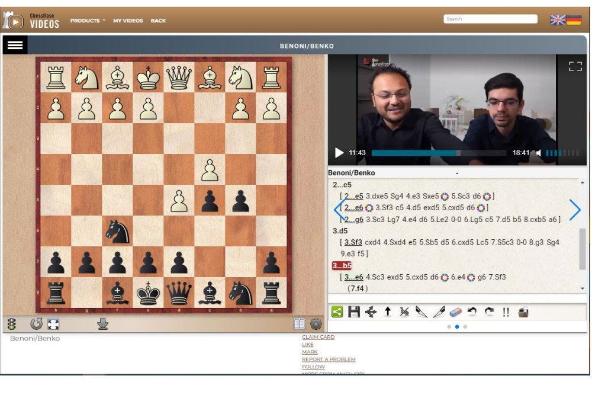Jump to variation move 2...g6
592x395 pixels.
click(x=354, y=219)
